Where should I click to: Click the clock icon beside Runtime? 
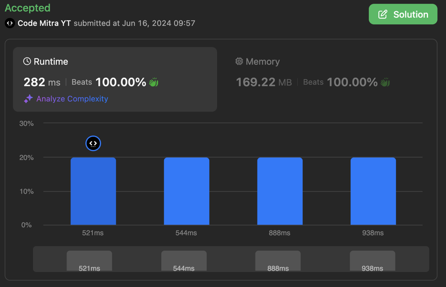pyautogui.click(x=28, y=61)
